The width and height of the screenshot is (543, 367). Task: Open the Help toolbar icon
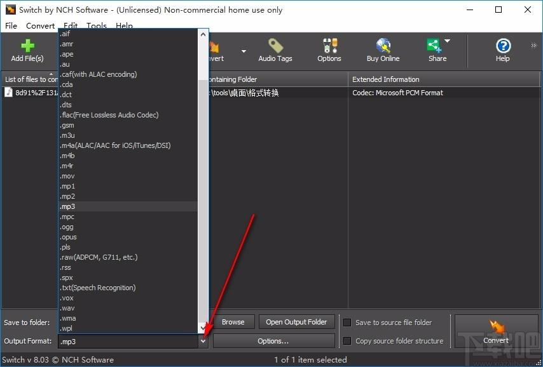(503, 46)
